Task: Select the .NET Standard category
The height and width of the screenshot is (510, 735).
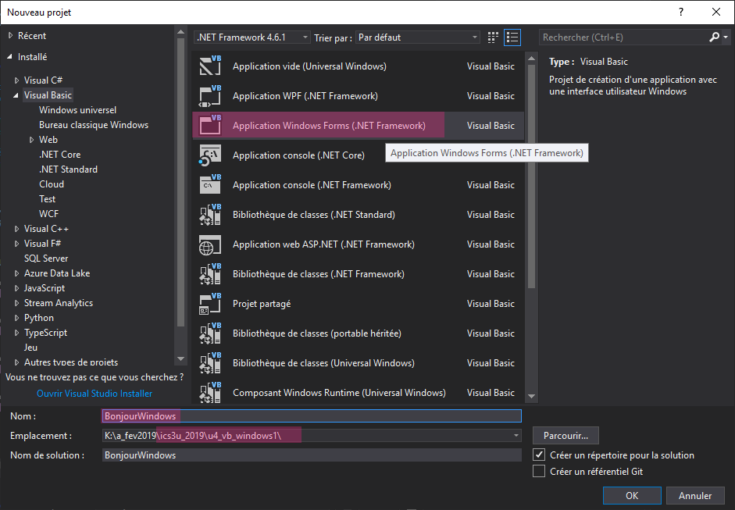Action: tap(69, 169)
